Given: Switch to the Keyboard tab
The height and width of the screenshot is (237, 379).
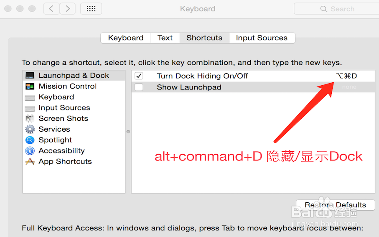Looking at the screenshot, I should 126,38.
